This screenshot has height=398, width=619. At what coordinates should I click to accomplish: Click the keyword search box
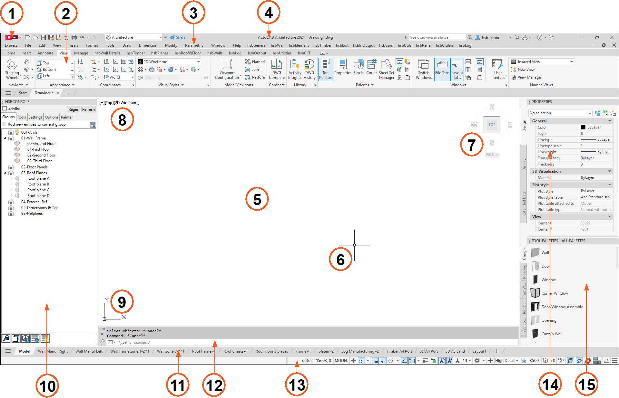[437, 37]
